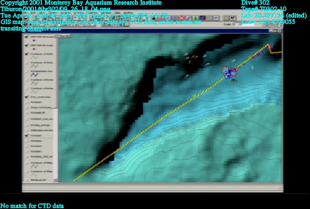Toggle the 2001-04-24 nav layer checkbox
Screen dimensions: 310x209
pos(28,37)
